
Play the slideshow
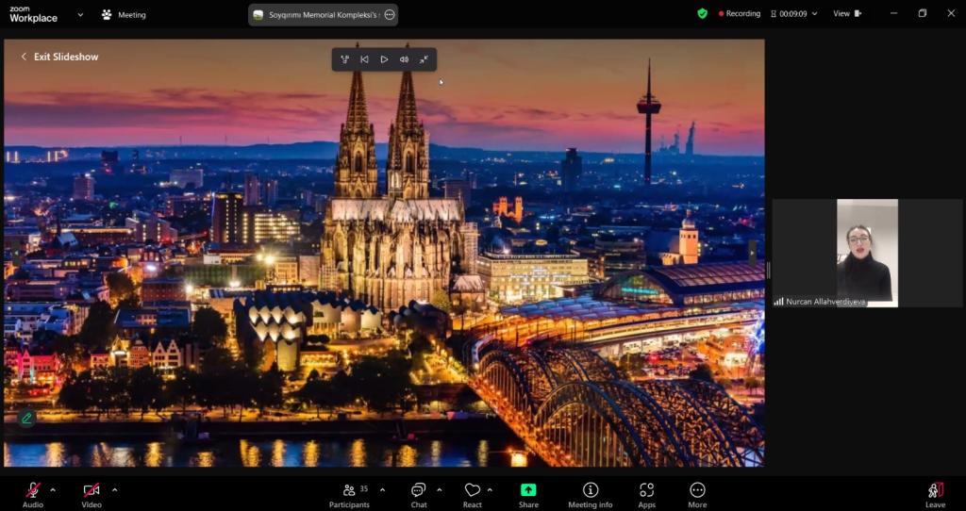[385, 59]
